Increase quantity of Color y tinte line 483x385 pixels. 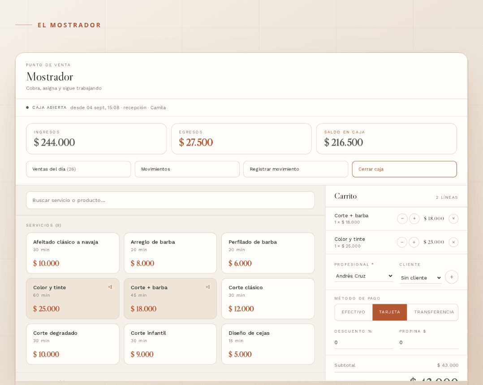tap(414, 242)
